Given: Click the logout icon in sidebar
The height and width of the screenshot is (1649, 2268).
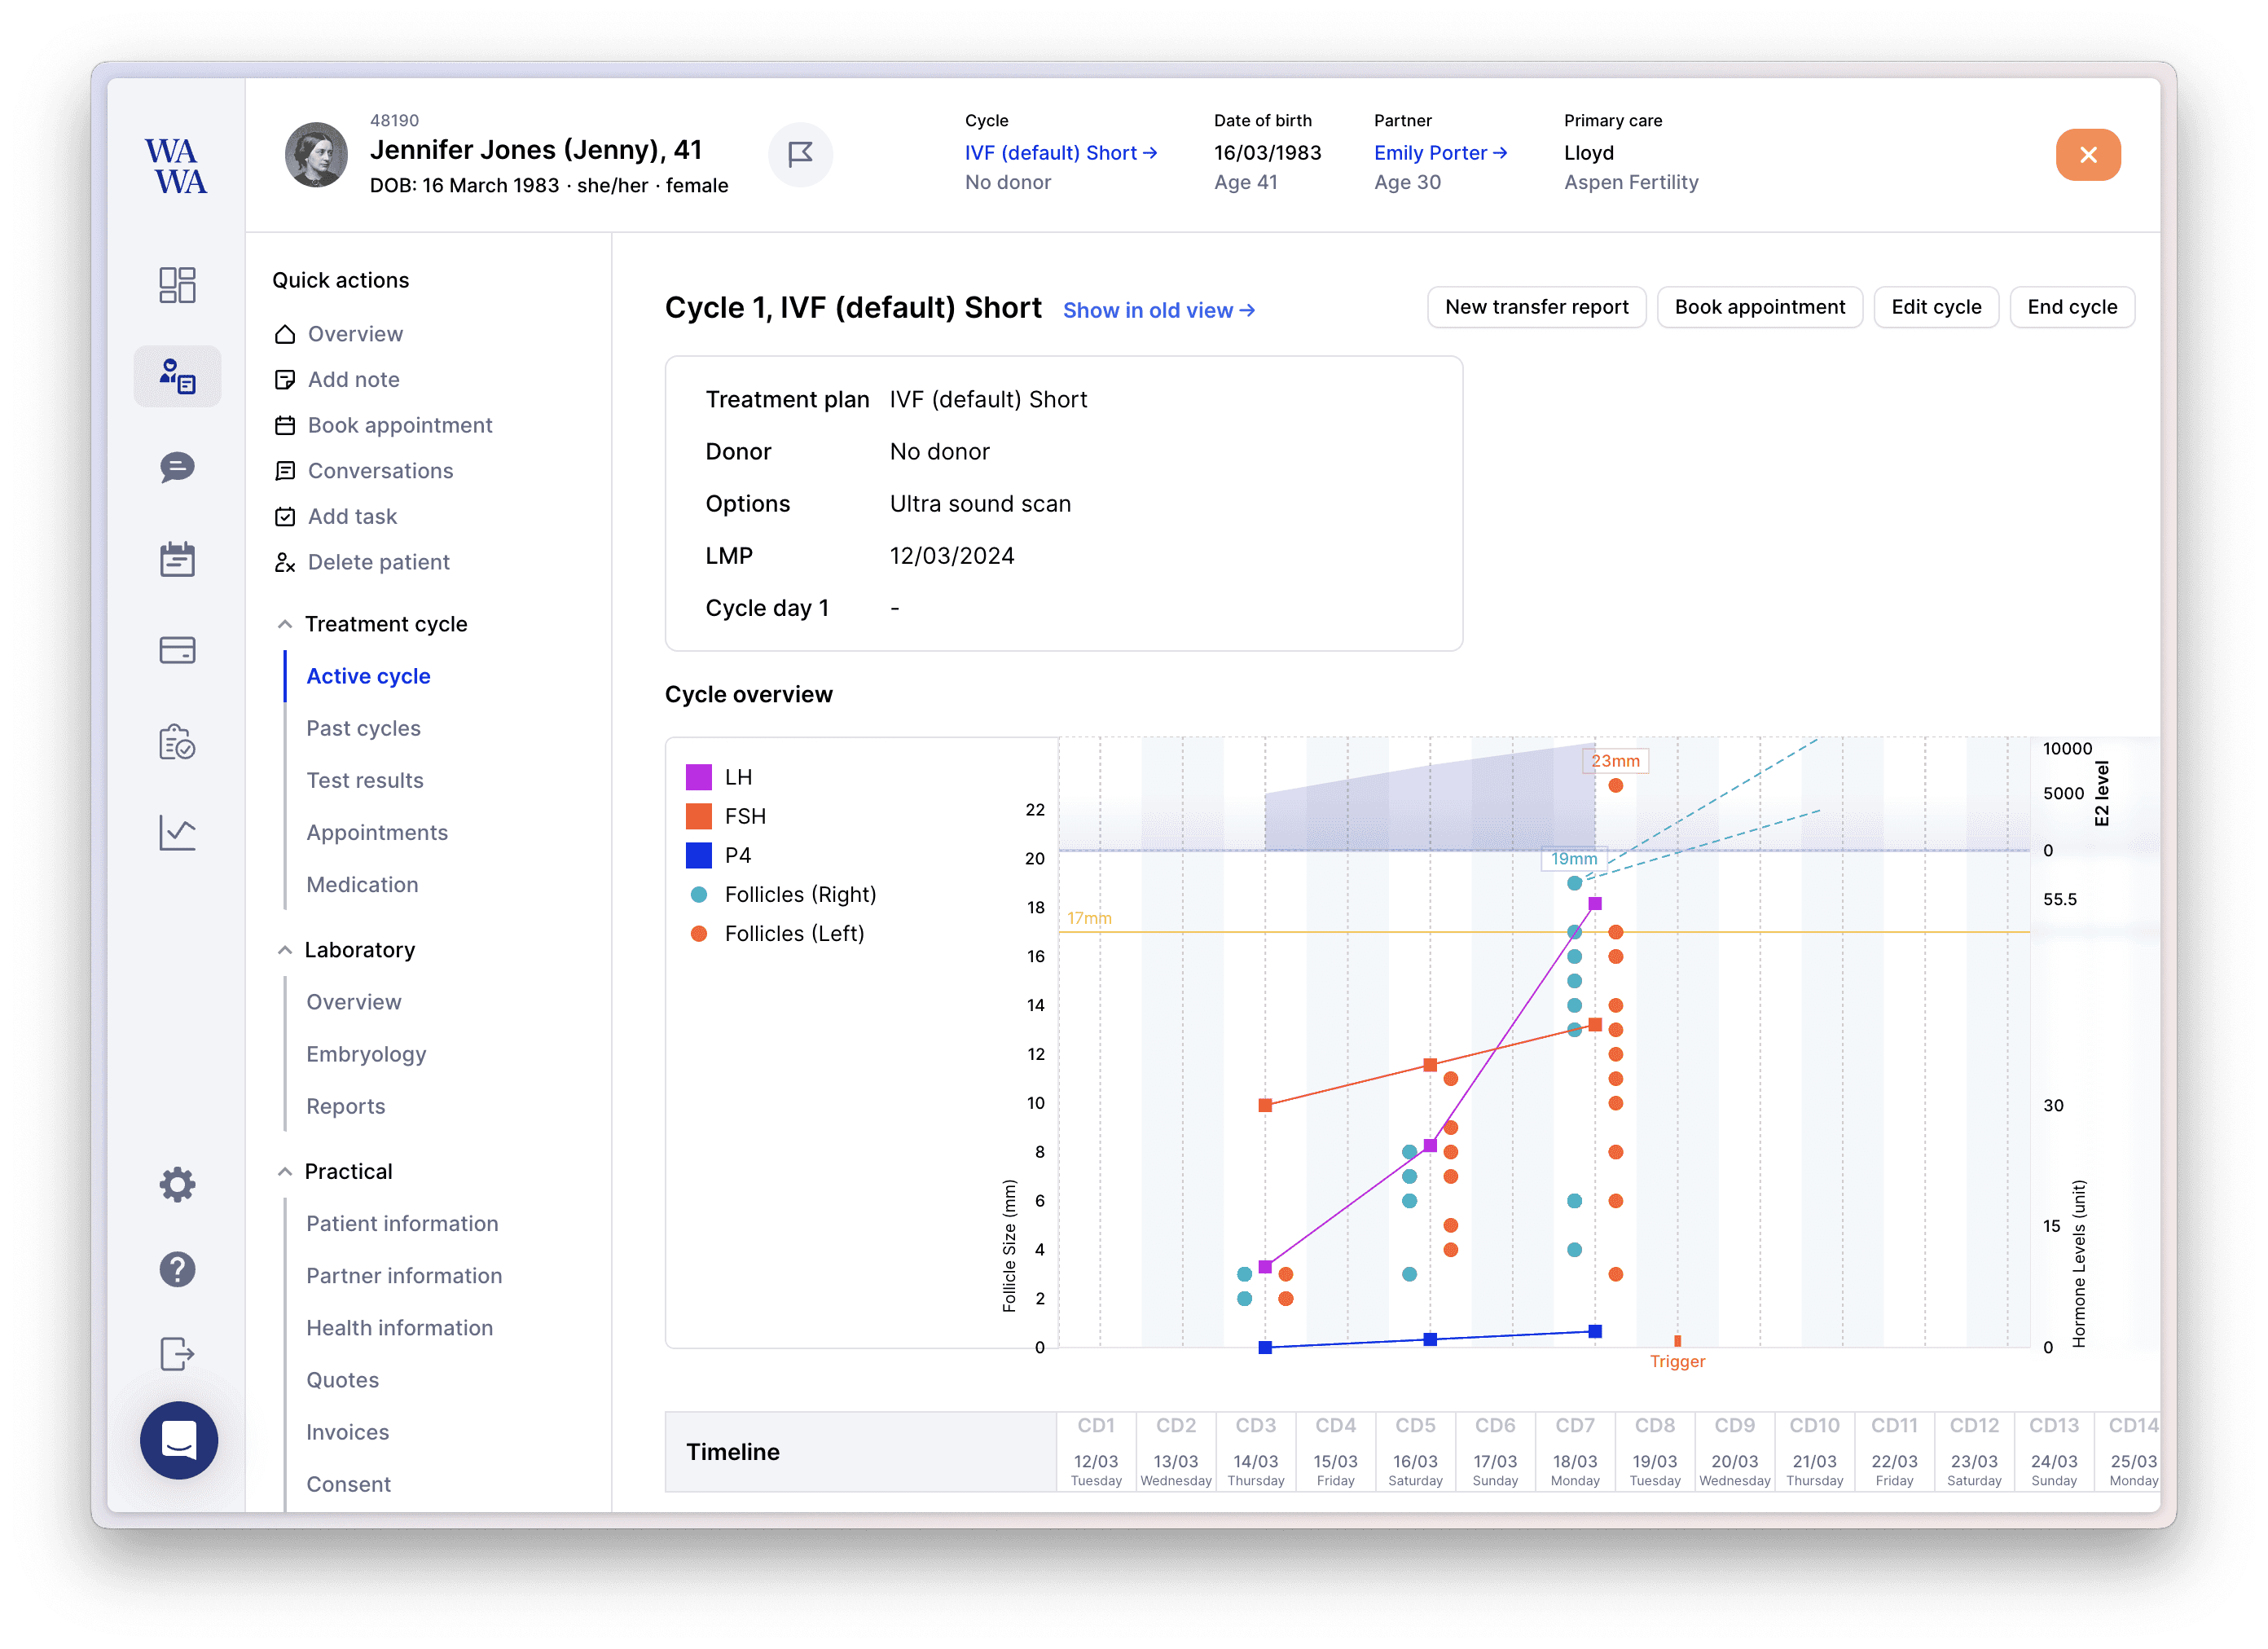Looking at the screenshot, I should coord(177,1354).
